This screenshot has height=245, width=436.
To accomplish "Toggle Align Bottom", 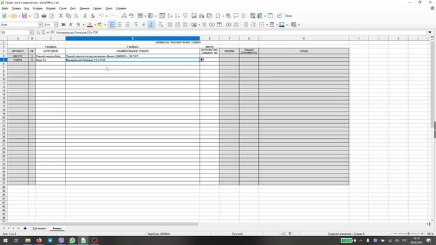I will (x=151, y=24).
